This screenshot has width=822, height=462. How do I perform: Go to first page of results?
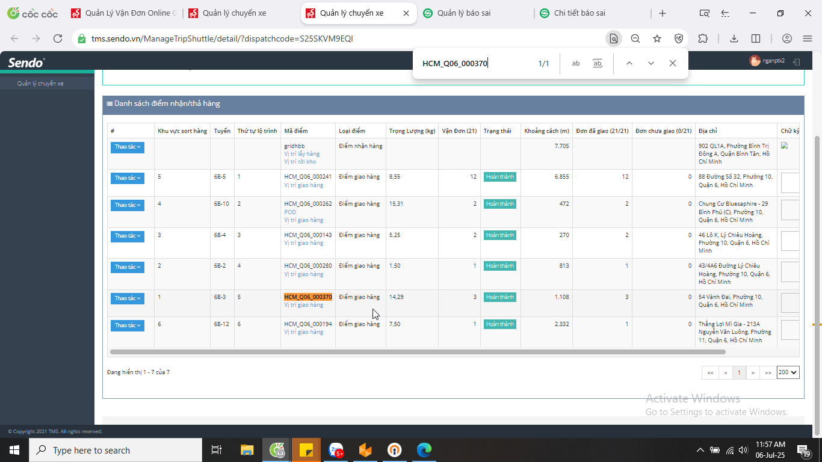710,373
